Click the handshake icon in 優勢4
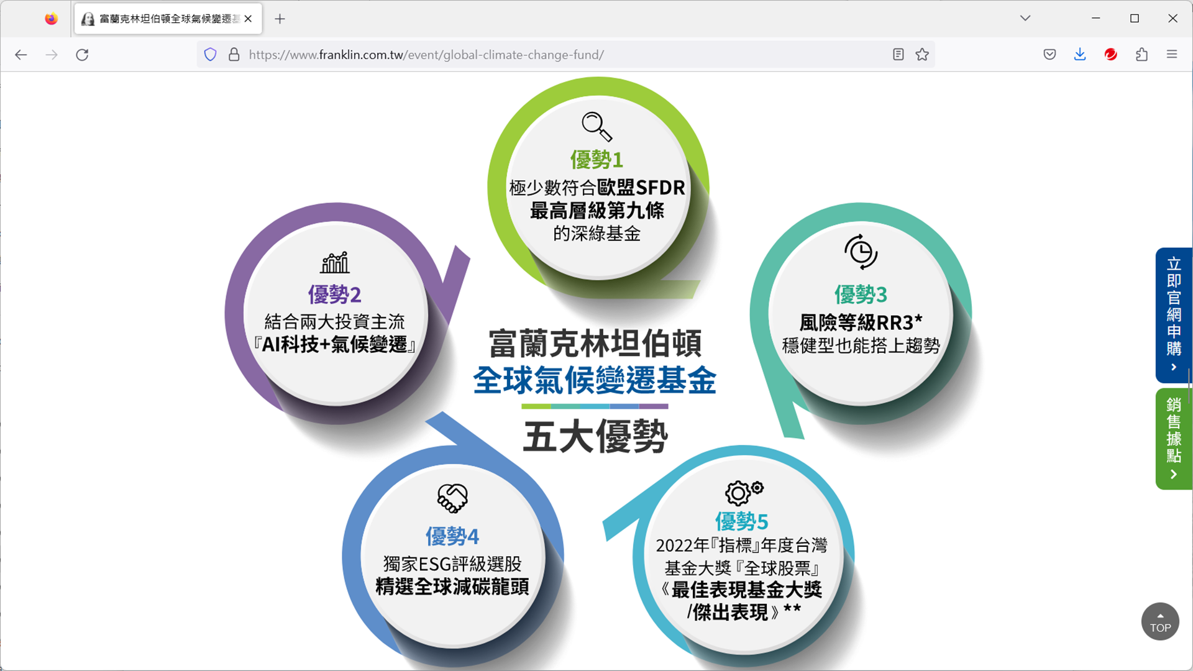This screenshot has width=1193, height=671. coord(452,498)
